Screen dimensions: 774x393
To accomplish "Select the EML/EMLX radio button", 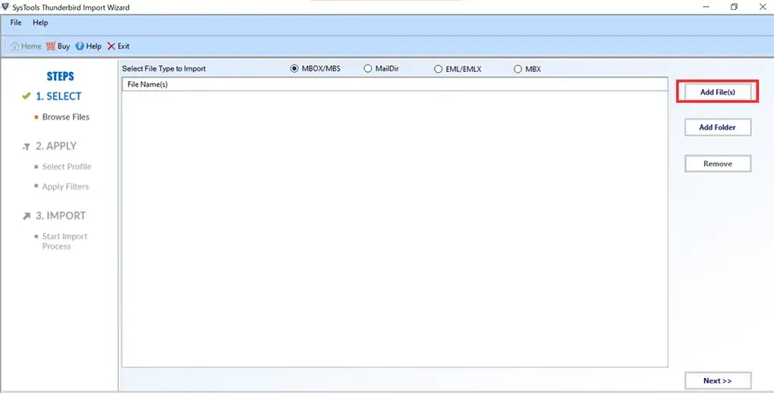I will click(x=438, y=69).
